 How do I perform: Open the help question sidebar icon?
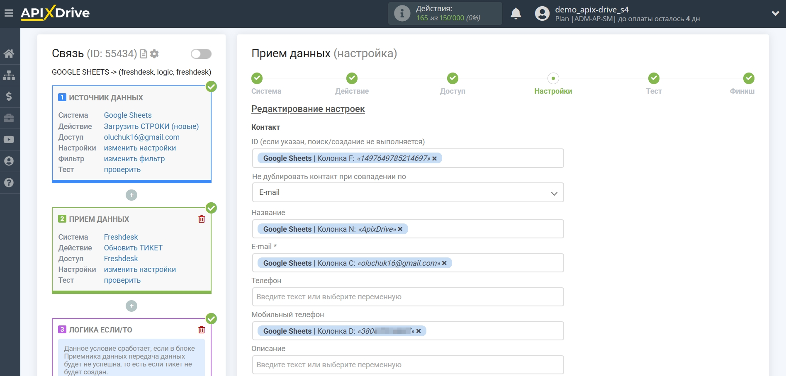point(9,183)
